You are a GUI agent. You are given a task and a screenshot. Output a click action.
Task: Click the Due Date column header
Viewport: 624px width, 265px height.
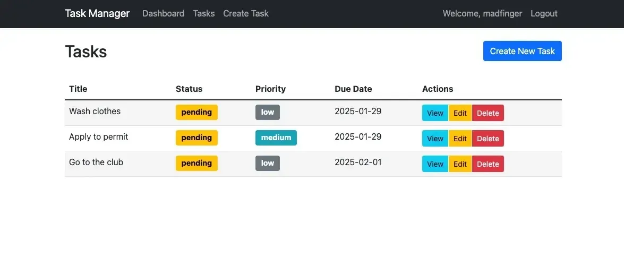point(353,89)
